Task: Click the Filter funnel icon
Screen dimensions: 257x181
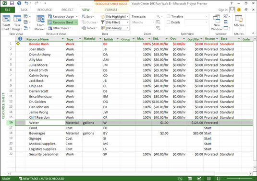Action: click(103, 22)
